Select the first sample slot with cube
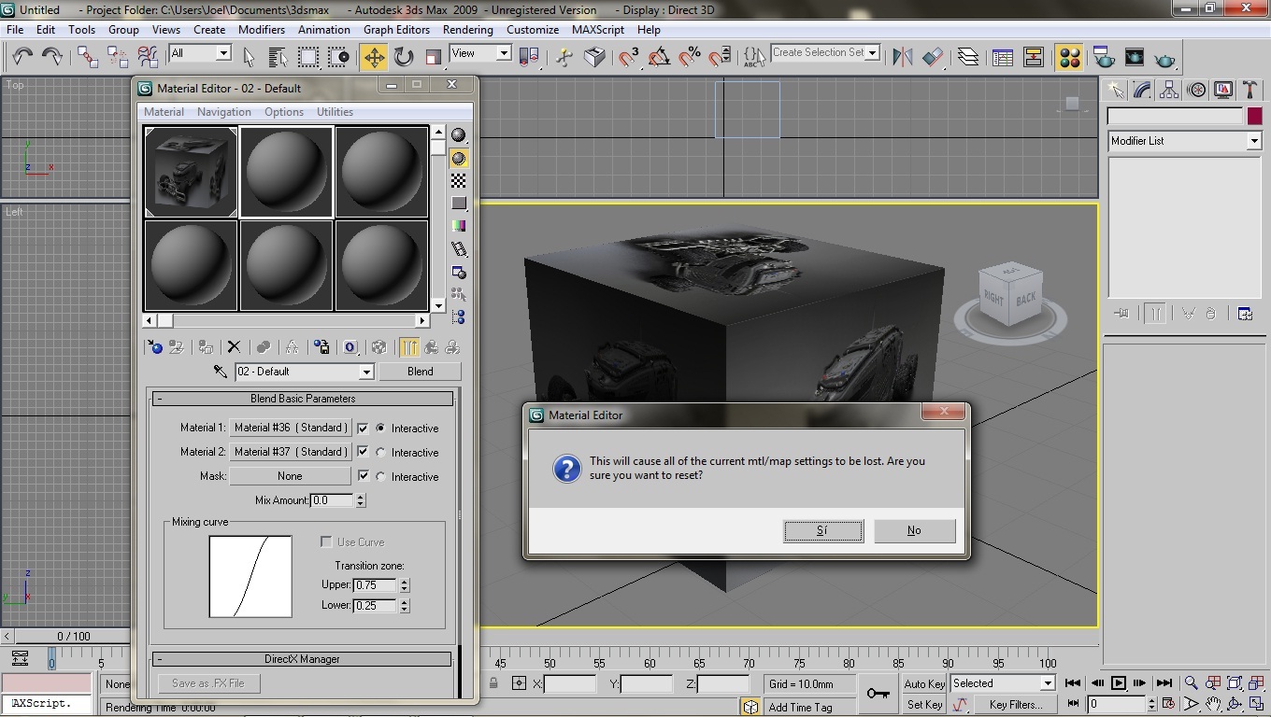This screenshot has height=717, width=1271. 192,173
